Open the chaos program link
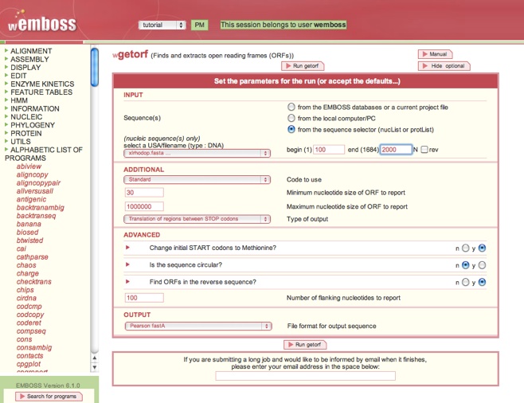 (26, 265)
